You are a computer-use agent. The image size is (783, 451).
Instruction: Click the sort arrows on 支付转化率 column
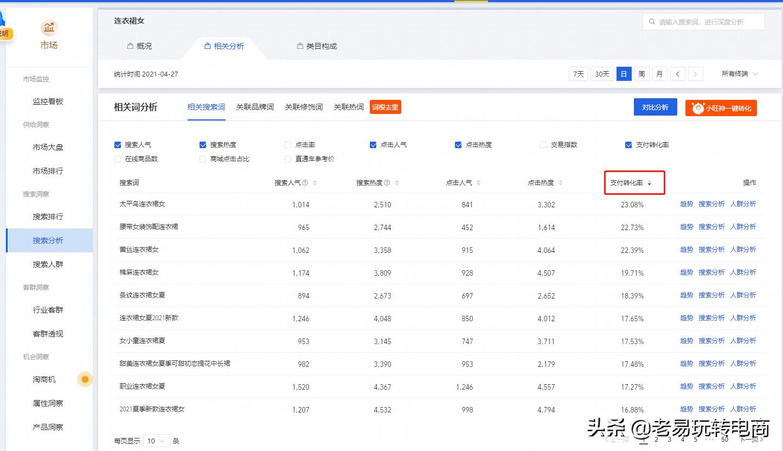pos(650,183)
